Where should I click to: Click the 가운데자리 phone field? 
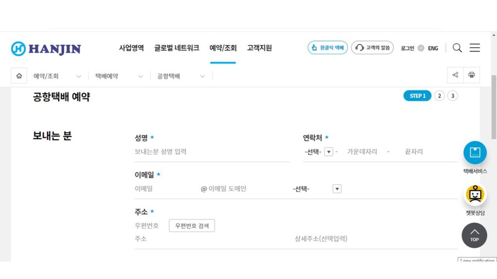click(362, 152)
